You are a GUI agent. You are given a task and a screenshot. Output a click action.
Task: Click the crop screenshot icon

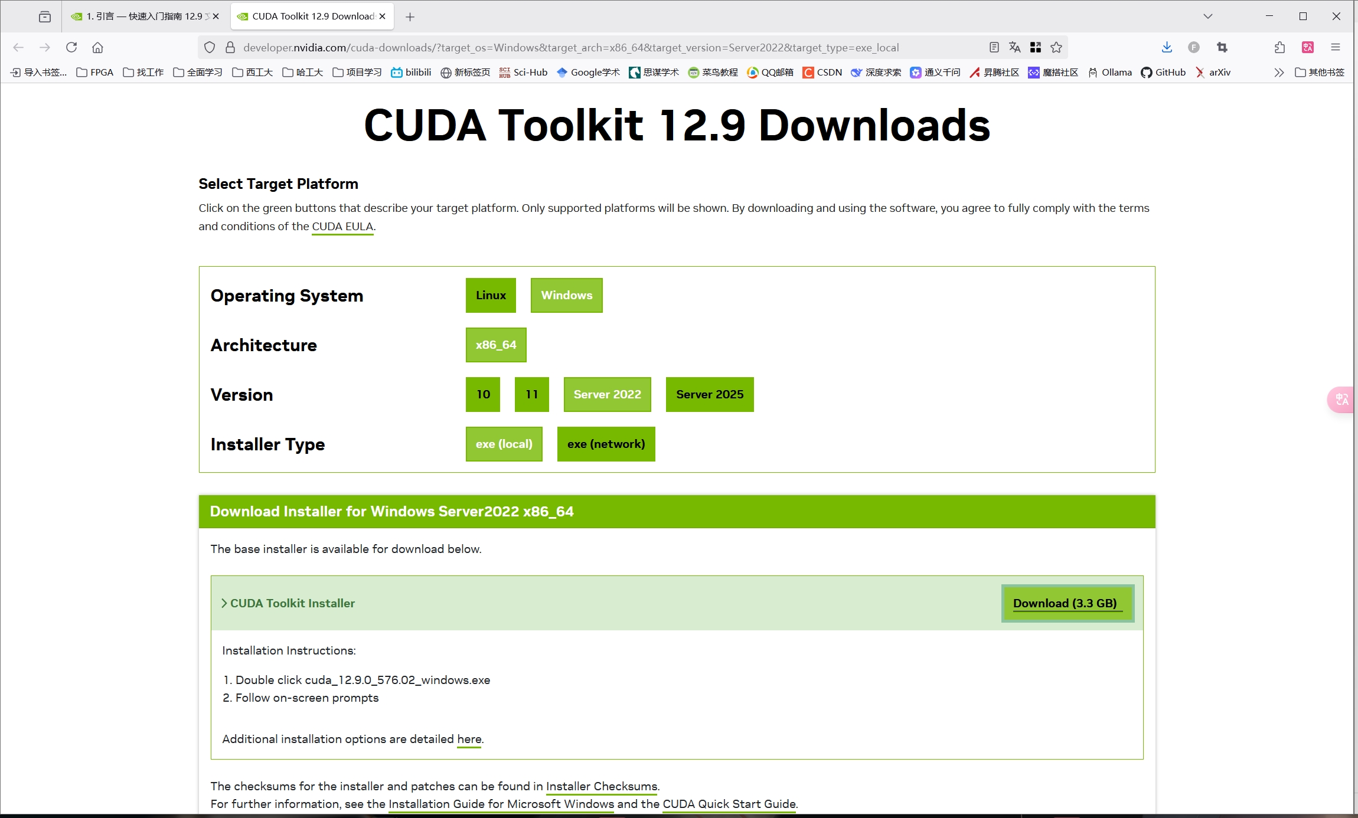tap(1222, 47)
